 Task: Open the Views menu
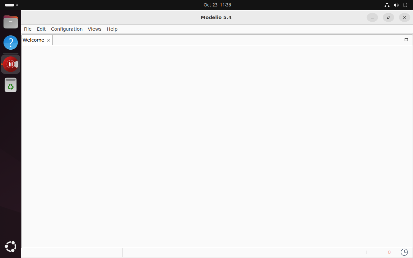tap(95, 29)
